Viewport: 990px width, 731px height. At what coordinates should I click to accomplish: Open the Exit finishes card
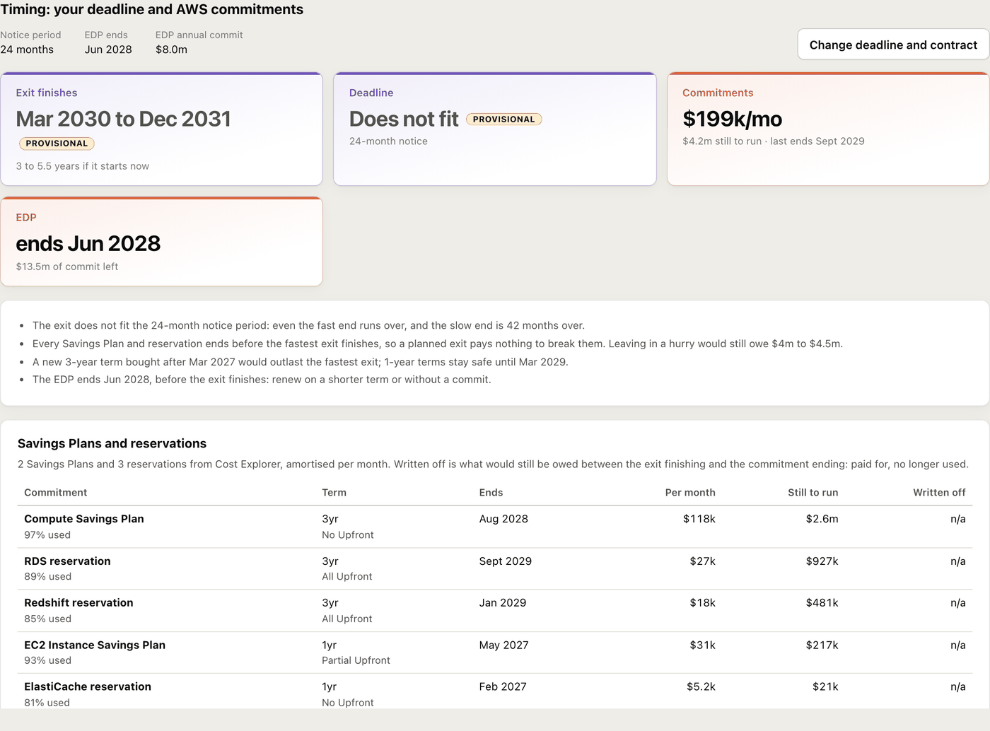tap(162, 129)
